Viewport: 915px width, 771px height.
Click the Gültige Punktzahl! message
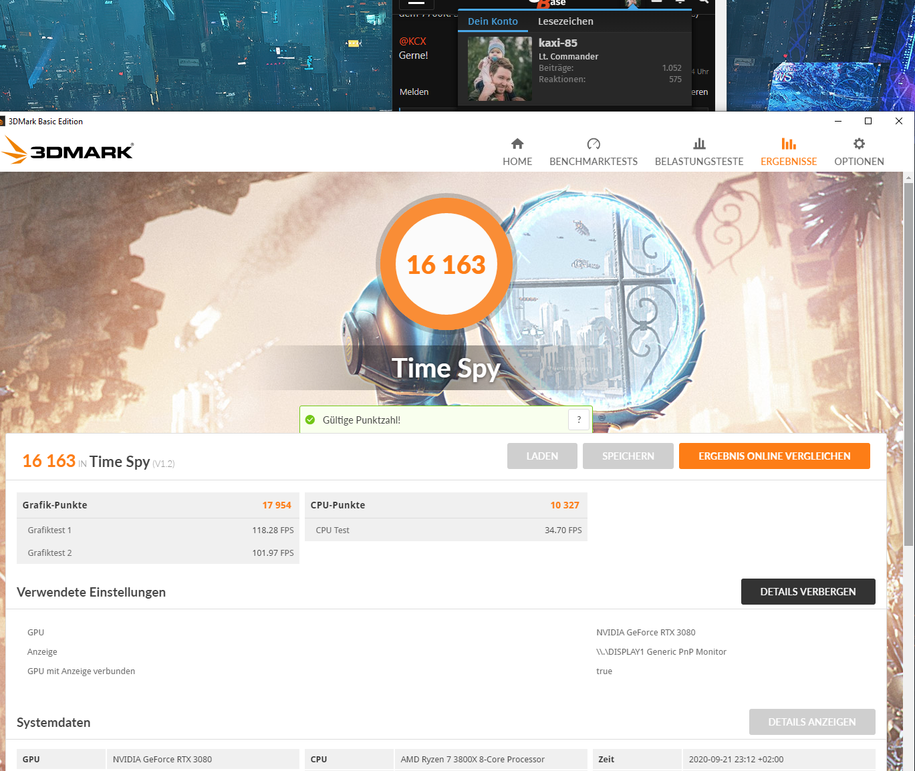pyautogui.click(x=362, y=420)
